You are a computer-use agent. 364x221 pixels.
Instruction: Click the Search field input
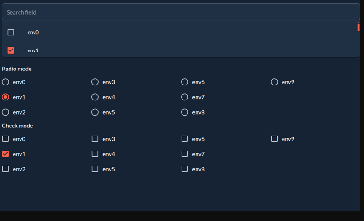pos(181,12)
